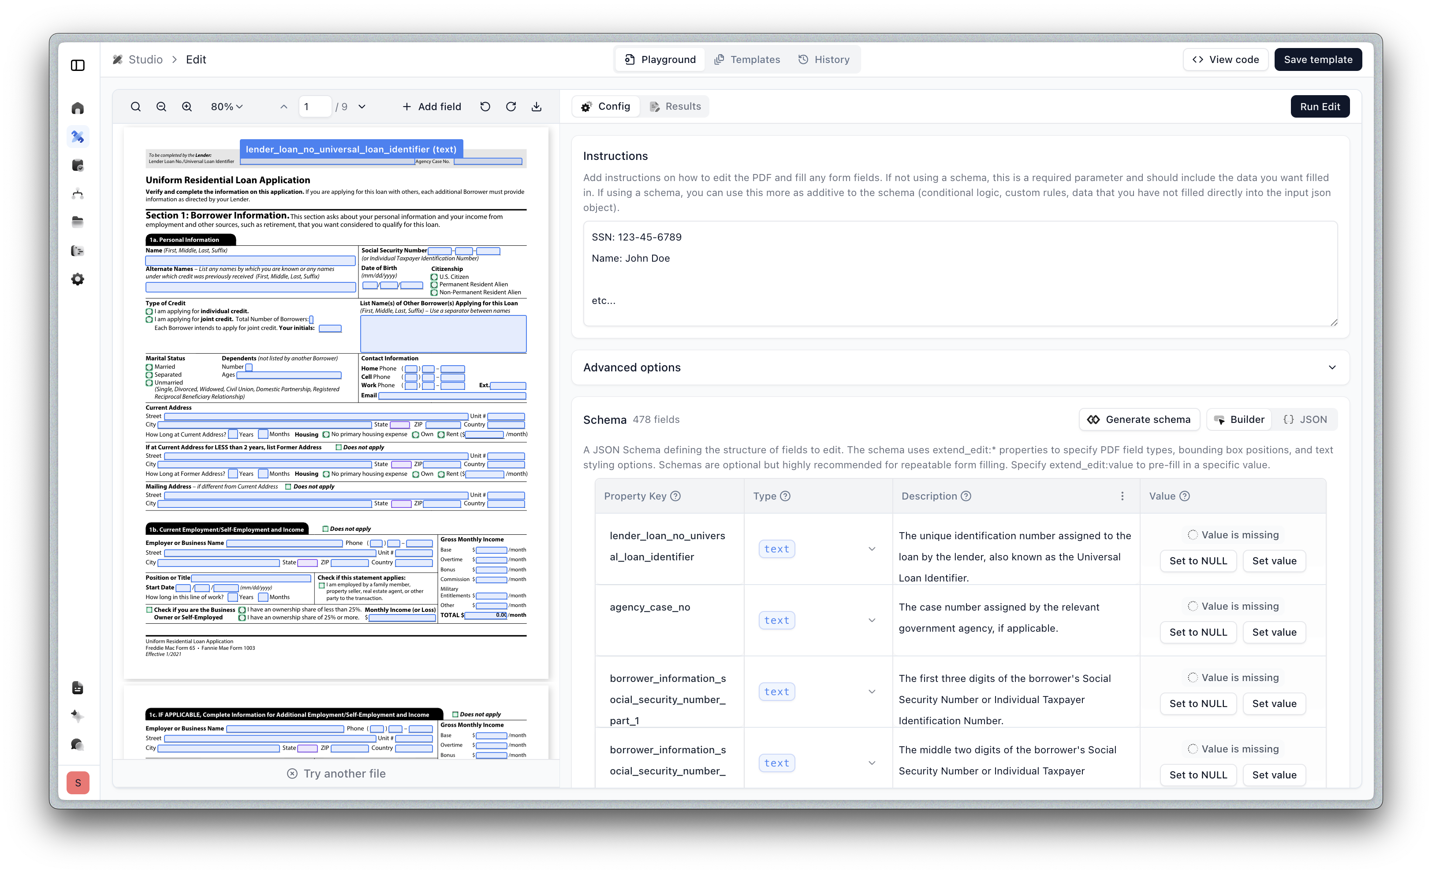Tick Does not apply for Mailing Address

coord(288,487)
